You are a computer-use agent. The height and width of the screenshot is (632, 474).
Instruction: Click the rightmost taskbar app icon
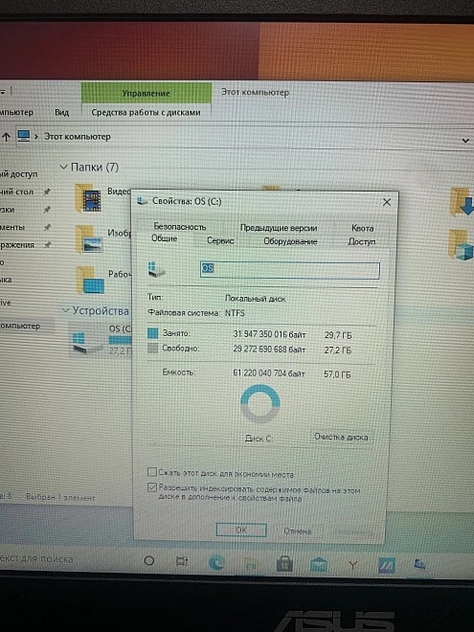[419, 565]
